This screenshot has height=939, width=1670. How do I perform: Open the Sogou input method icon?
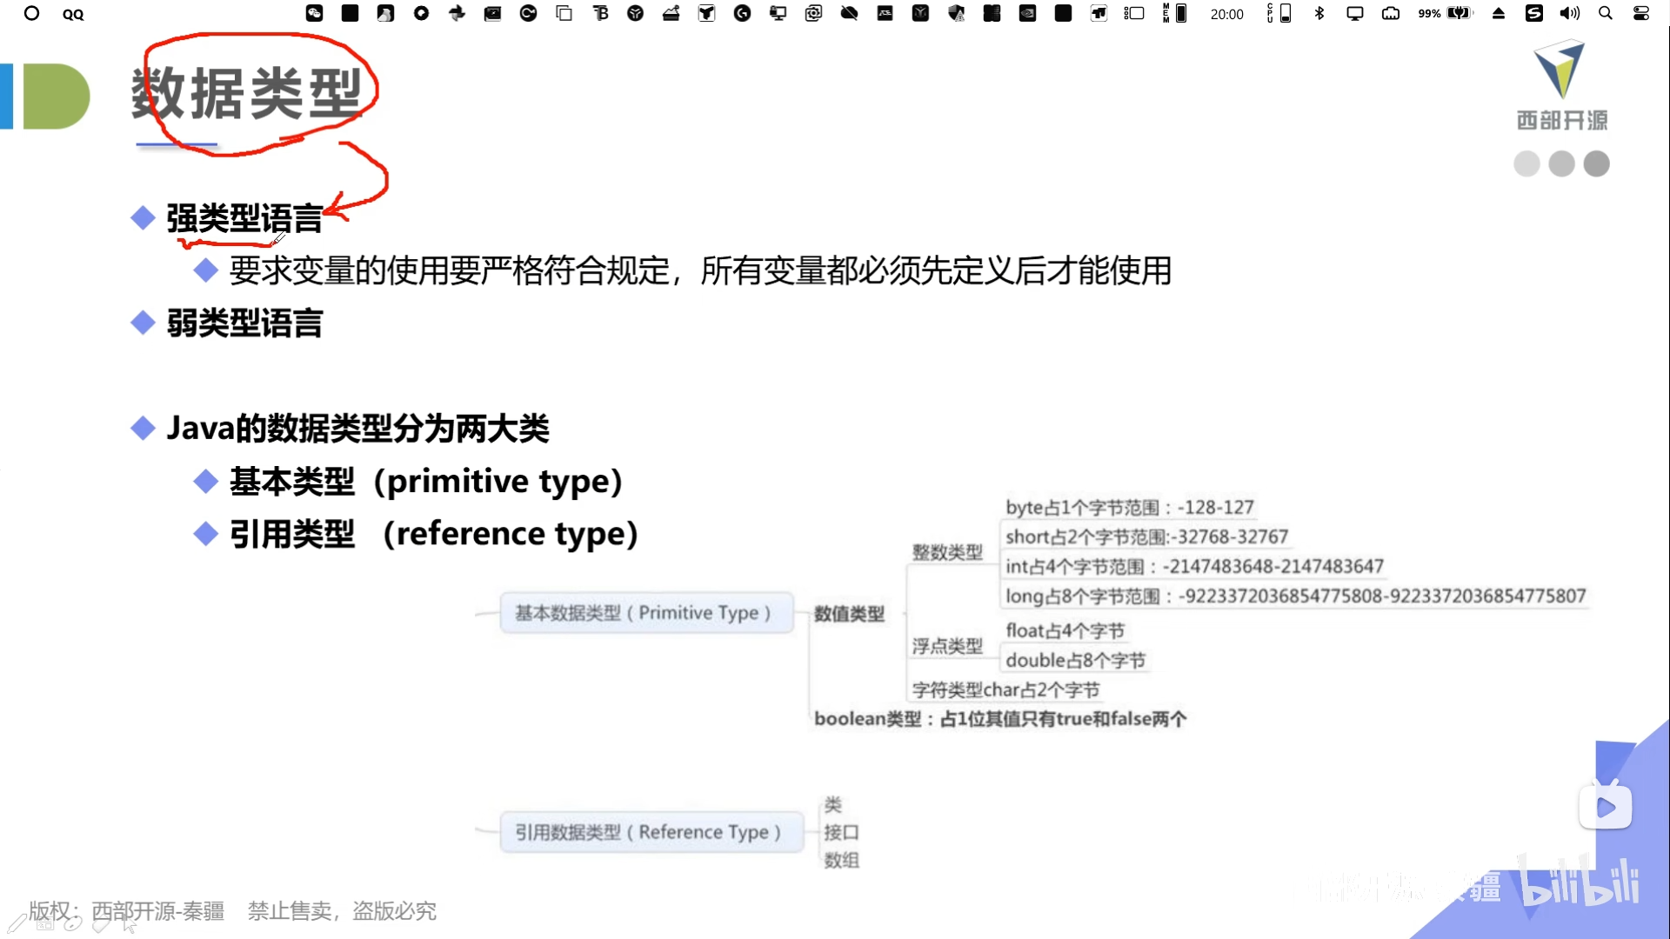(1533, 13)
